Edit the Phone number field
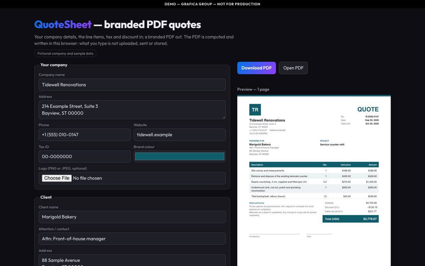This screenshot has width=425, height=266. (85, 135)
